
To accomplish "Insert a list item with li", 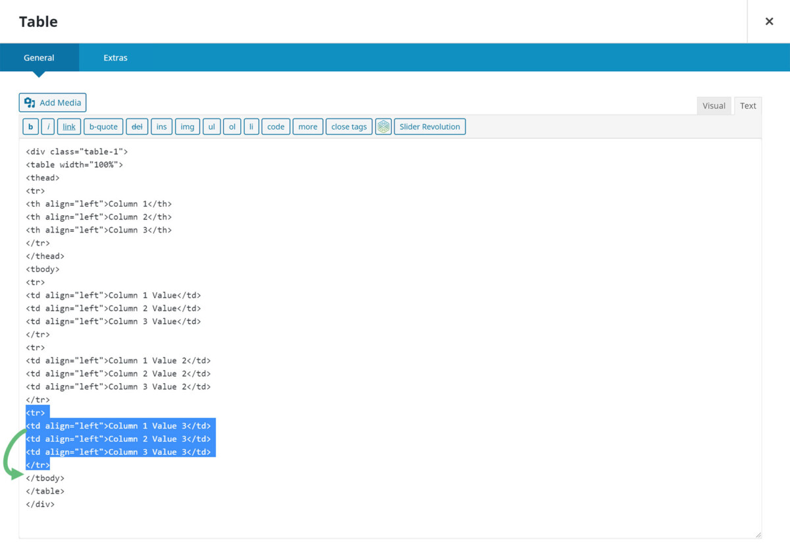I will click(251, 126).
